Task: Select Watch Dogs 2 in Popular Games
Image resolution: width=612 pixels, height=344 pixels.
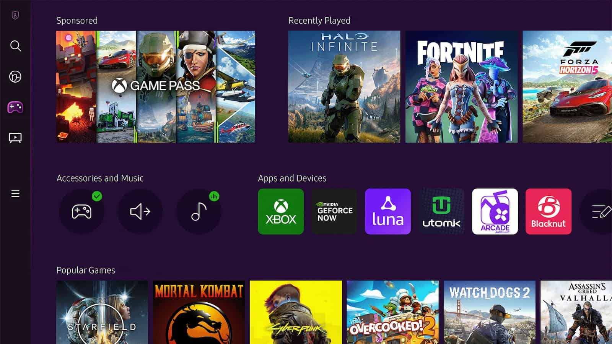Action: (x=490, y=312)
